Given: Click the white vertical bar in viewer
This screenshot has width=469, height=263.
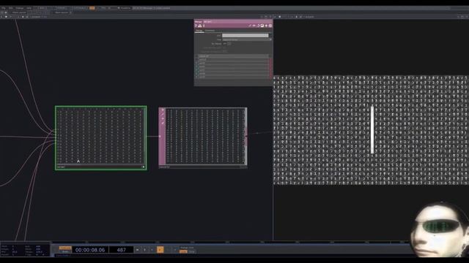Looking at the screenshot, I should (372, 130).
